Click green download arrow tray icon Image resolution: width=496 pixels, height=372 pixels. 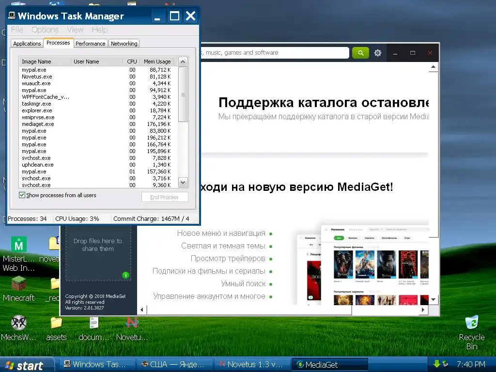pos(436,364)
